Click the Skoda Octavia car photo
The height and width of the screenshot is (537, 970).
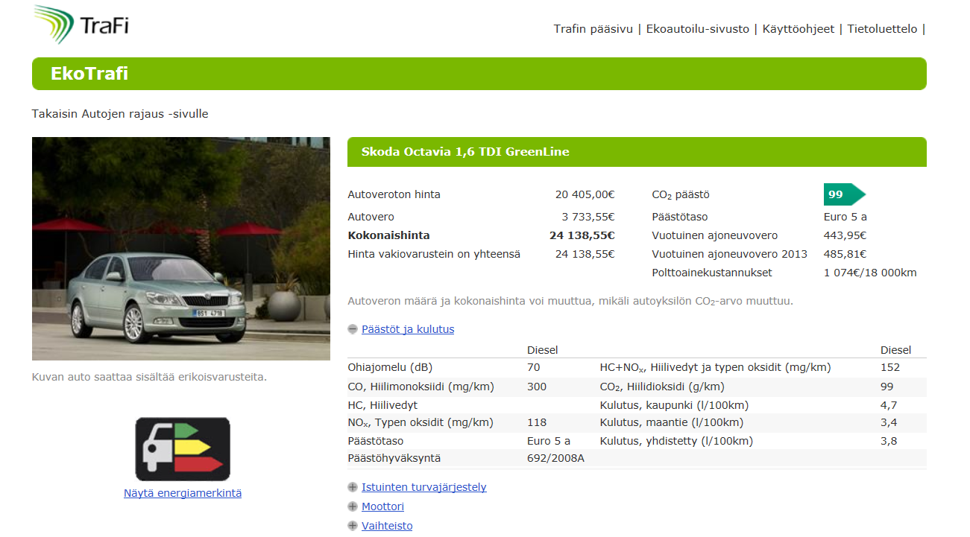click(x=181, y=249)
